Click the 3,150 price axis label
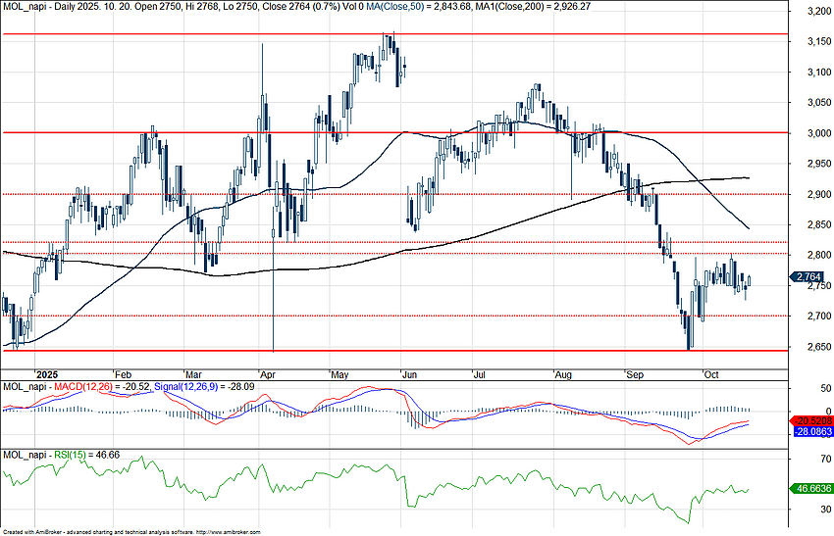 (x=810, y=42)
